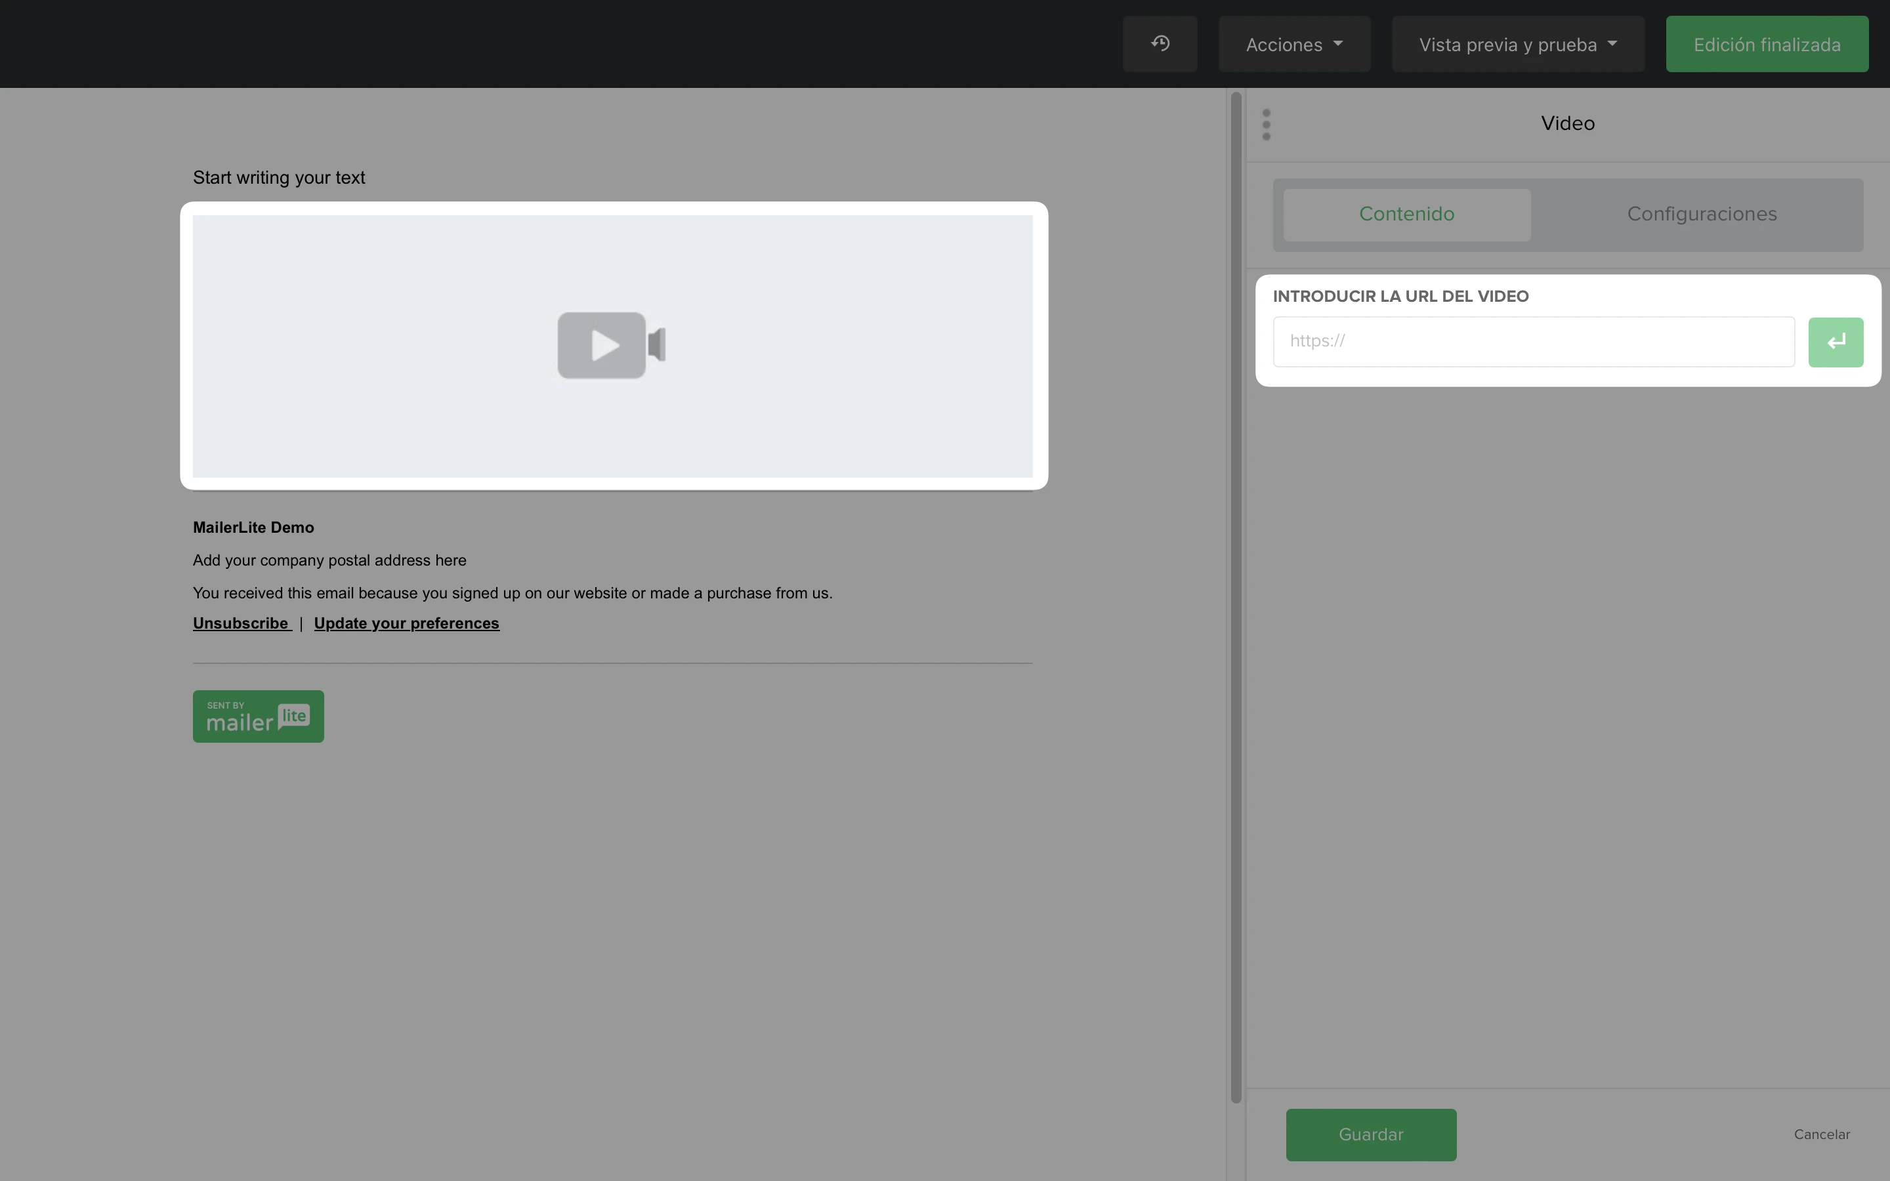Viewport: 1890px width, 1181px height.
Task: Expand the Acciones dropdown menu
Action: pyautogui.click(x=1294, y=45)
